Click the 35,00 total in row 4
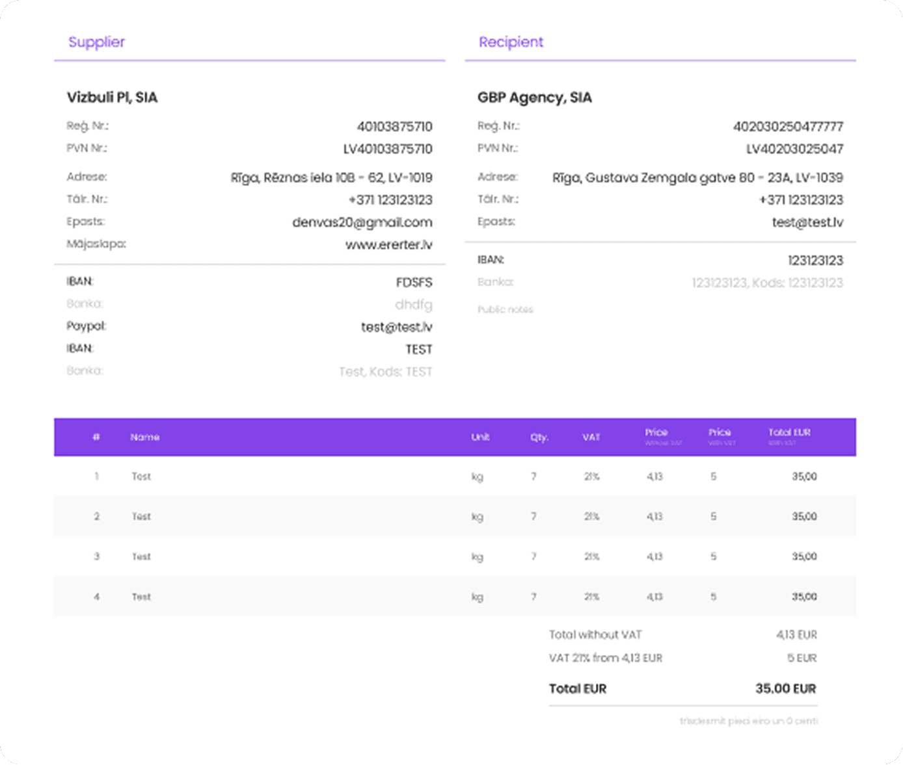903x765 pixels. [804, 597]
